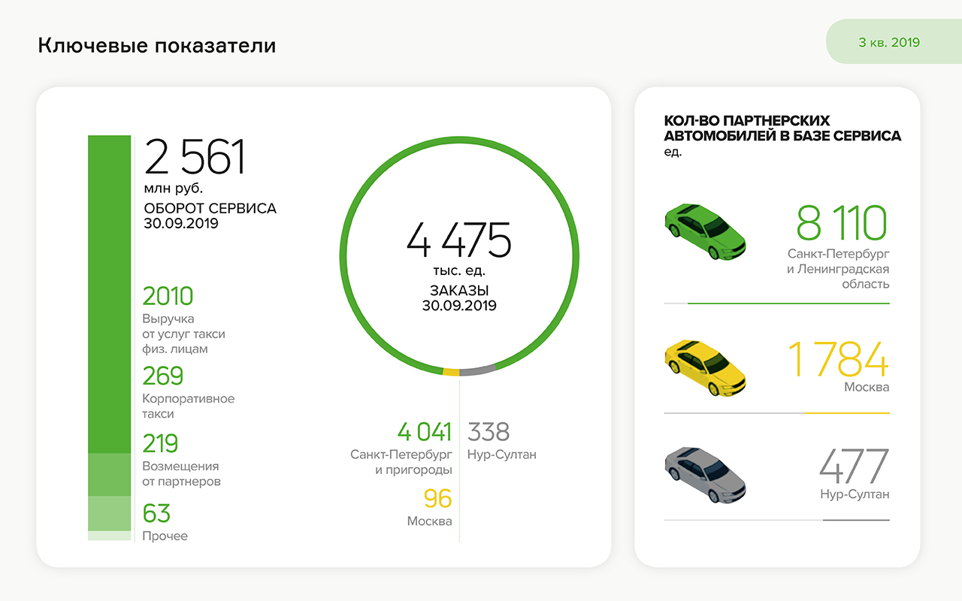The height and width of the screenshot is (601, 962).
Task: Click the 'Москва' label under 96
Action: click(x=430, y=521)
